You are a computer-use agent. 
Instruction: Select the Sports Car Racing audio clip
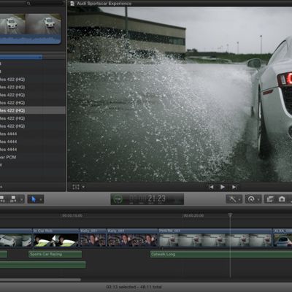point(55,254)
